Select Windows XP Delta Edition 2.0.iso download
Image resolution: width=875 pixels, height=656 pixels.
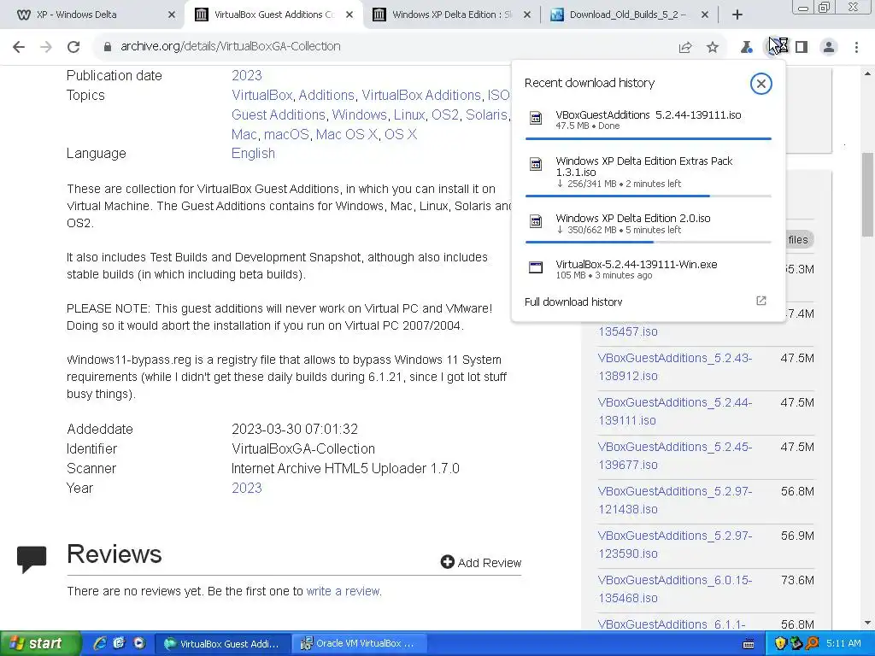(649, 224)
